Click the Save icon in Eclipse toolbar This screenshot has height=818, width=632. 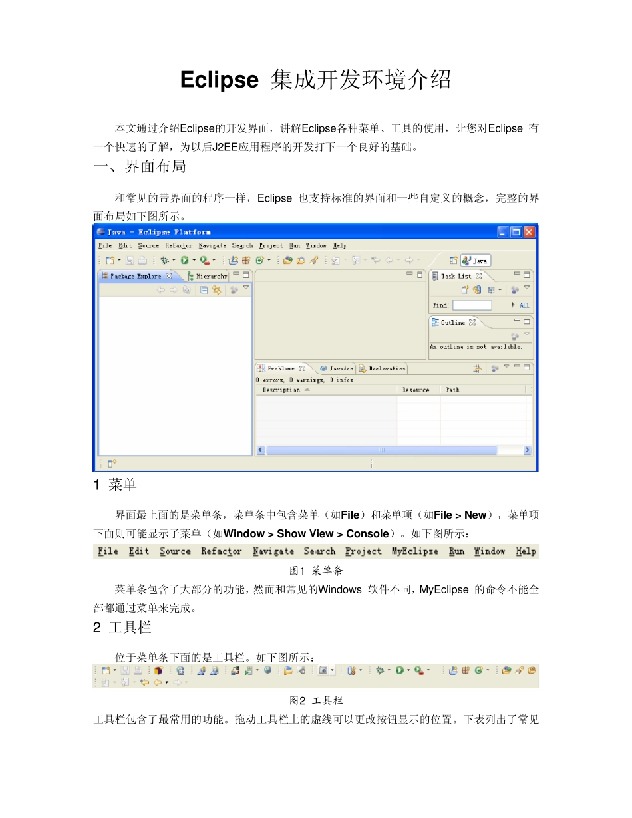129,261
